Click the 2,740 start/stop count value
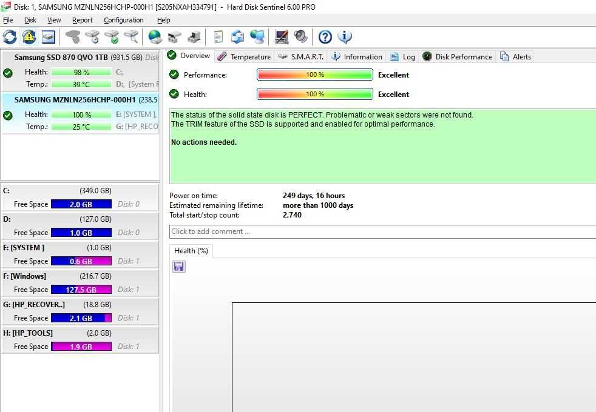The height and width of the screenshot is (412, 596). (x=292, y=215)
